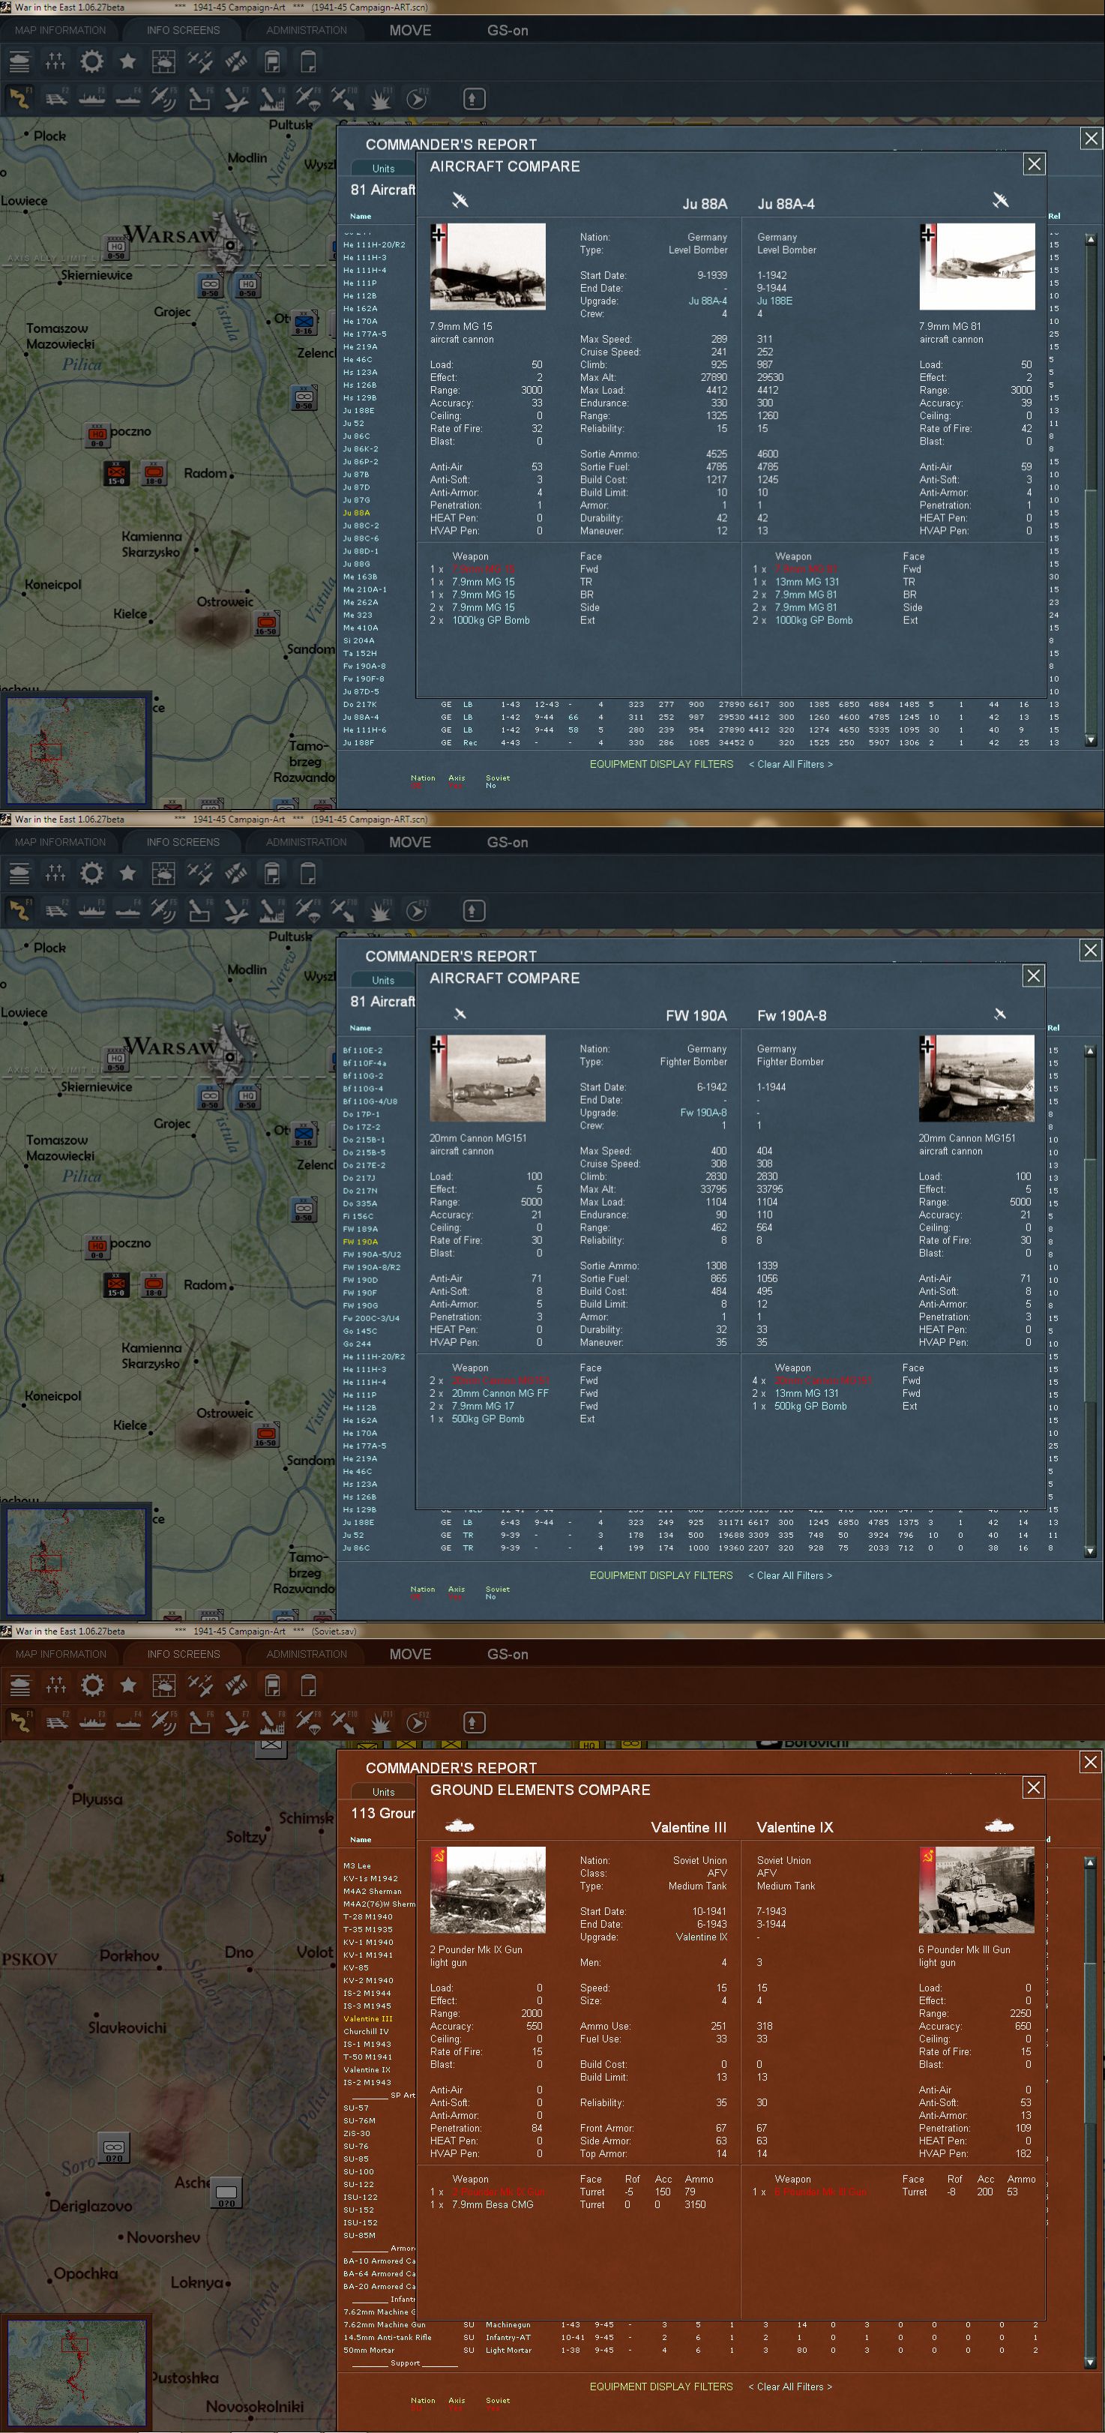The height and width of the screenshot is (2433, 1105).
Task: Select F10 air transfer icon in the Soviet screen
Action: pyautogui.click(x=344, y=1721)
